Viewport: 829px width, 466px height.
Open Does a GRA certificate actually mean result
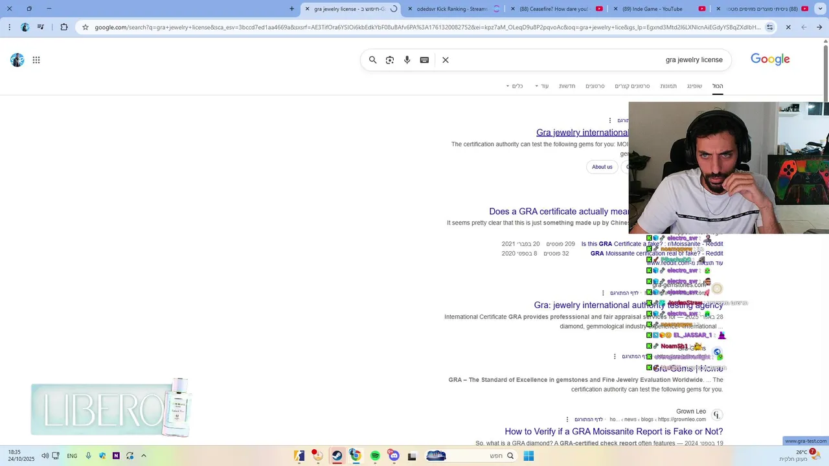pyautogui.click(x=559, y=212)
